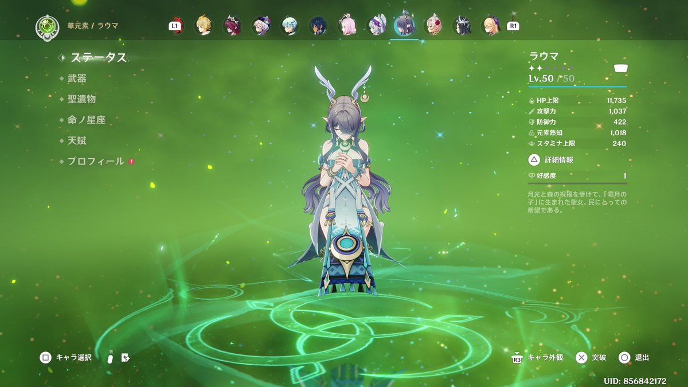Click the L1 previous-page indicator

pyautogui.click(x=174, y=26)
